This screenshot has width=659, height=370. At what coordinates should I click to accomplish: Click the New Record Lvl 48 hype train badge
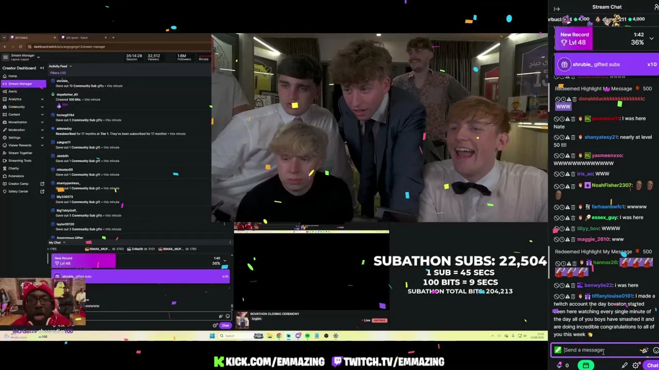574,39
